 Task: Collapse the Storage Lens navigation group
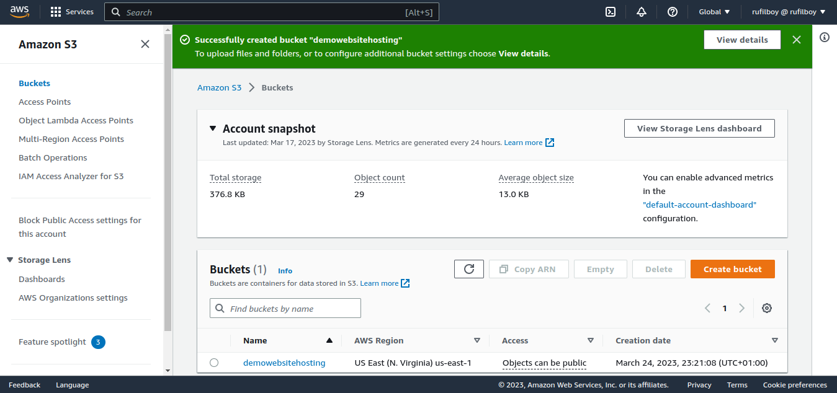(x=10, y=260)
